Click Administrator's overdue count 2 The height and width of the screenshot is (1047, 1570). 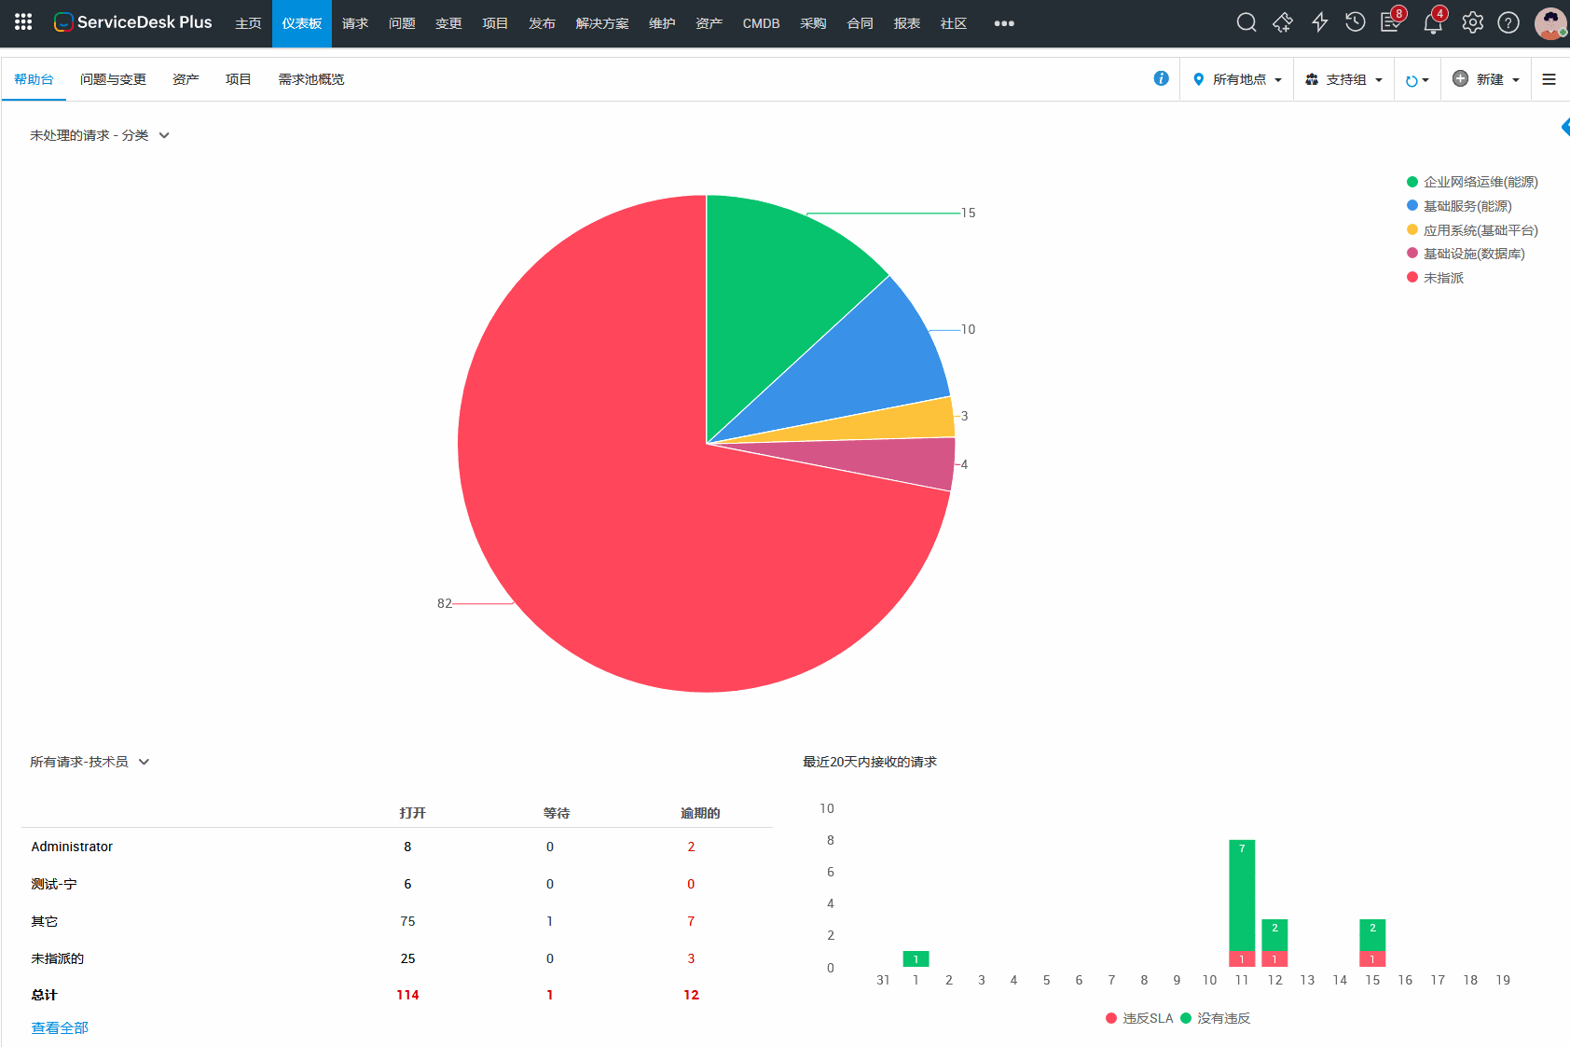[691, 847]
